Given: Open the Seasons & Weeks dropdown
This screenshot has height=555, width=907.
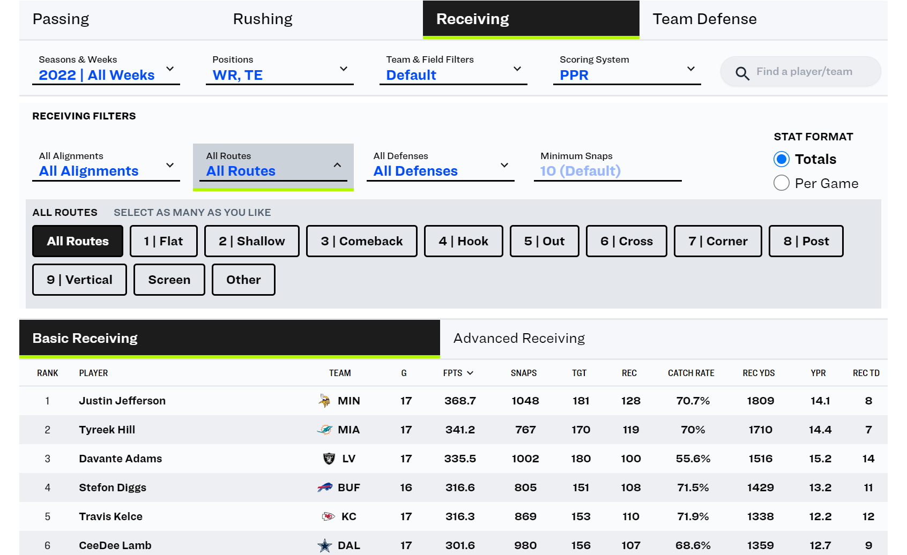Looking at the screenshot, I should tap(106, 69).
